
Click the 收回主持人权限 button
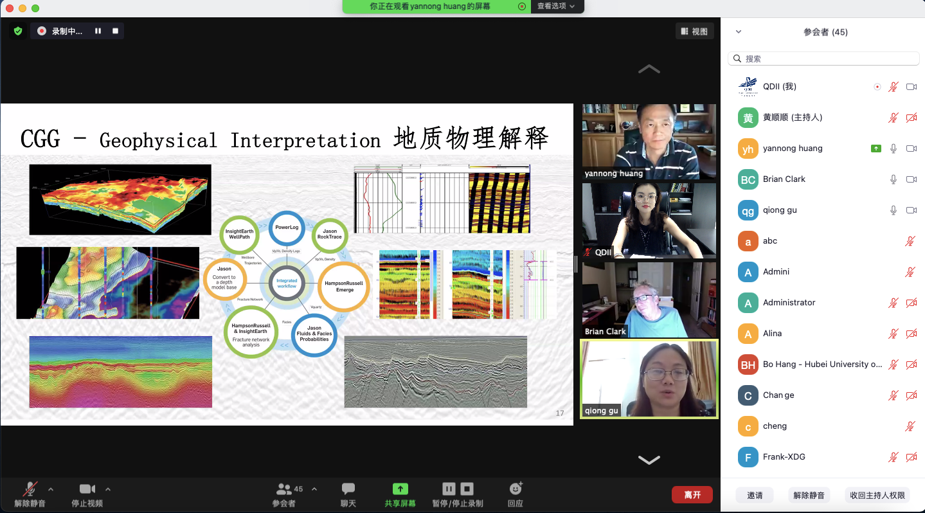click(877, 495)
